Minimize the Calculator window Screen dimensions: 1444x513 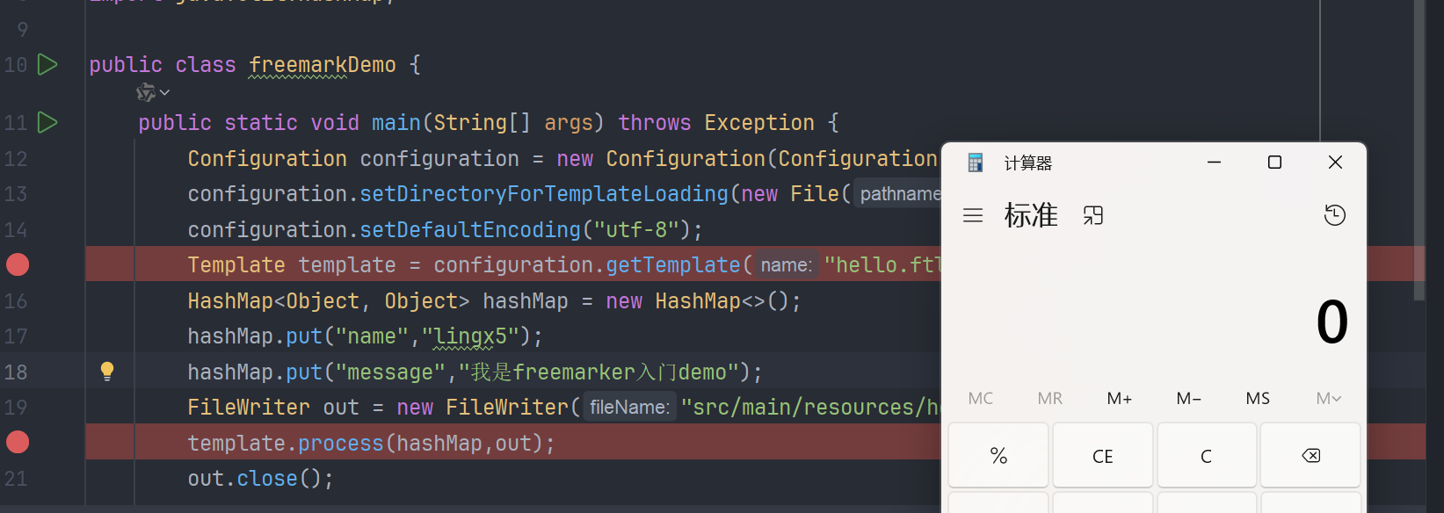(1214, 163)
